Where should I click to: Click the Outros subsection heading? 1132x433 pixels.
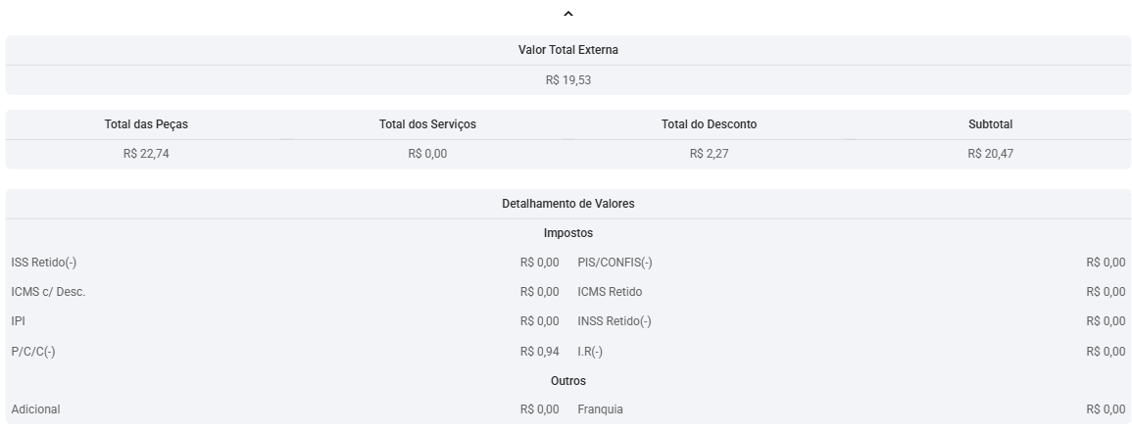(568, 380)
